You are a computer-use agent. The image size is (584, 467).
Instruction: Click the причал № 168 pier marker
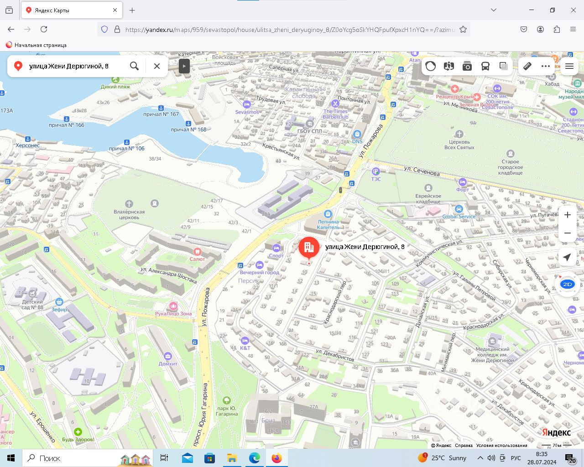point(188,124)
